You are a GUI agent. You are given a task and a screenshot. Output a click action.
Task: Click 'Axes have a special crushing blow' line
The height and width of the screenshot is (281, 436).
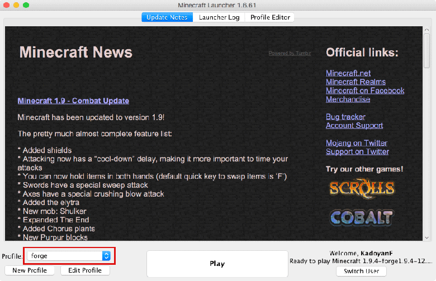tap(91, 194)
